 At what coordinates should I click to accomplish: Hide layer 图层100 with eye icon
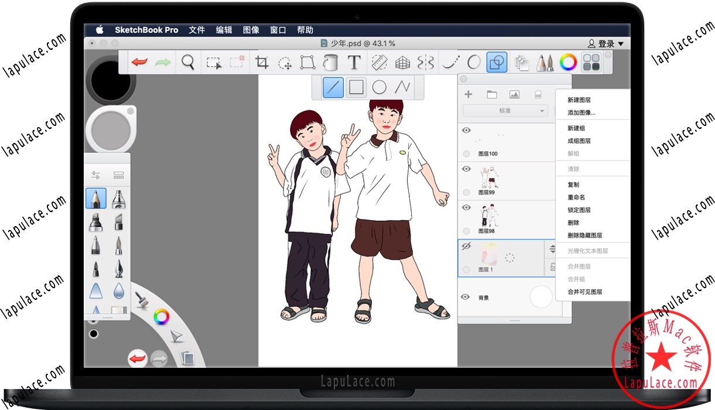[x=466, y=131]
